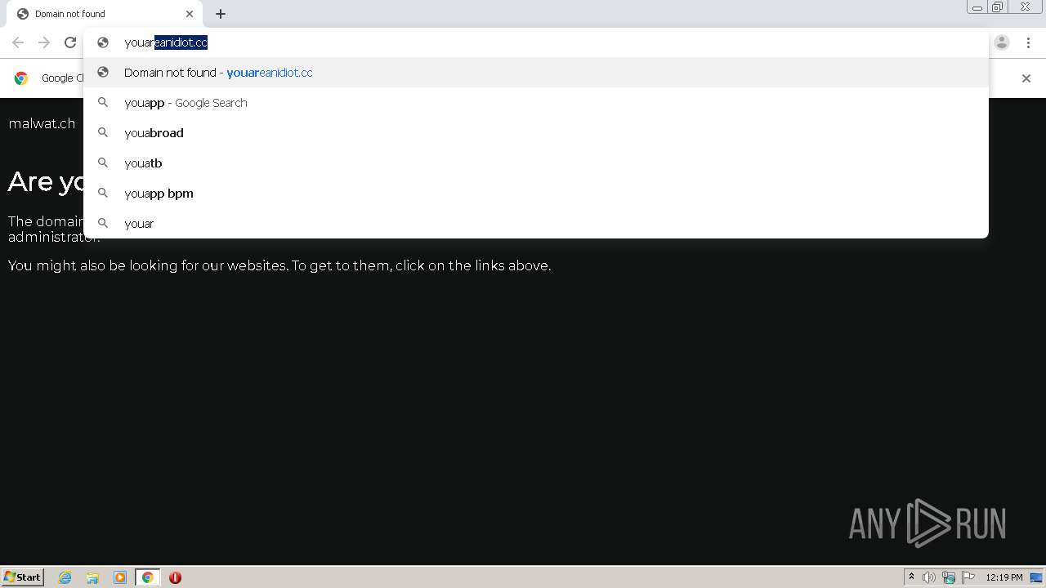
Task: Open the Chrome user profile icon
Action: (1002, 42)
